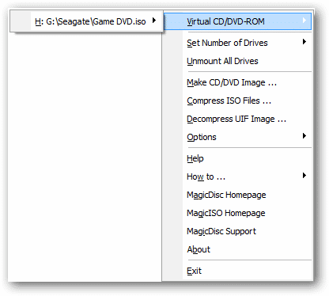The width and height of the screenshot is (329, 296).
Task: Select Decompress UIF Image
Action: coord(237,119)
